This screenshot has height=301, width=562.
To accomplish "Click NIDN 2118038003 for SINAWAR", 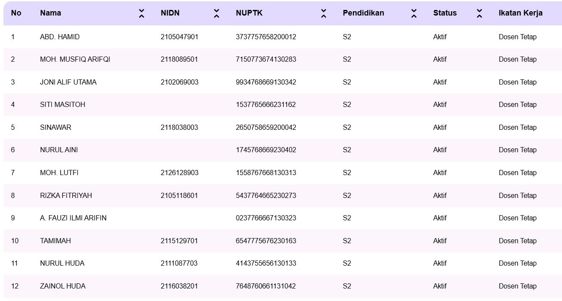I will (179, 128).
